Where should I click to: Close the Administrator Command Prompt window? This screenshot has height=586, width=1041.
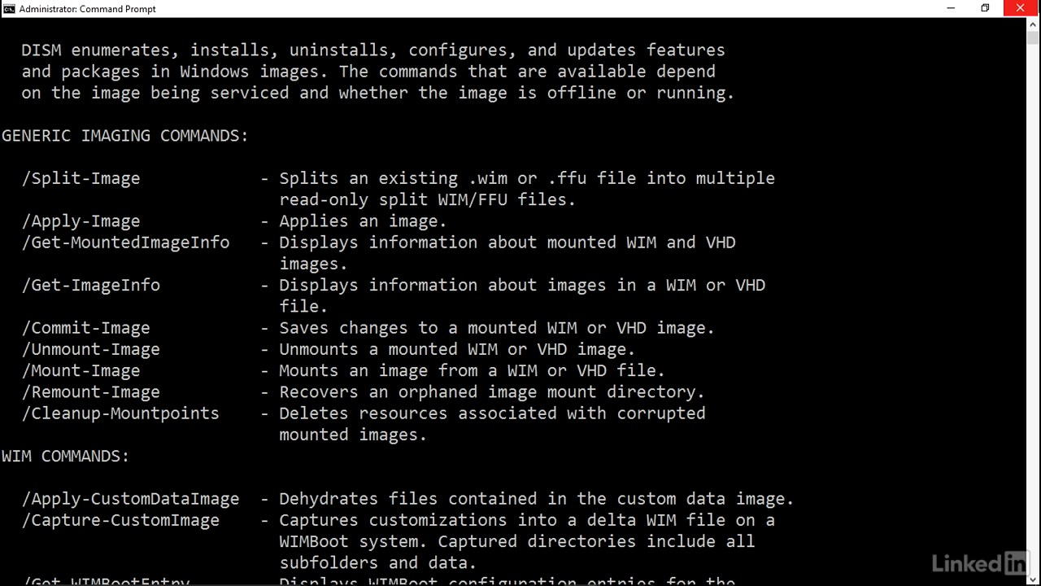(1021, 8)
